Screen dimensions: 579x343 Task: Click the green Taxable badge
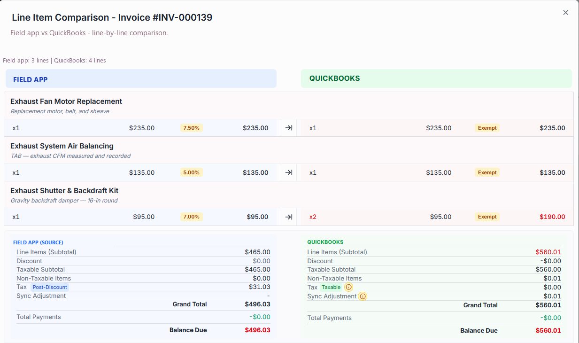(x=331, y=287)
